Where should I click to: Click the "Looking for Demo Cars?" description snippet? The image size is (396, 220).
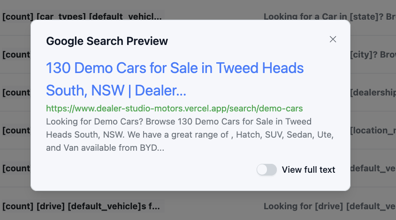pyautogui.click(x=178, y=122)
